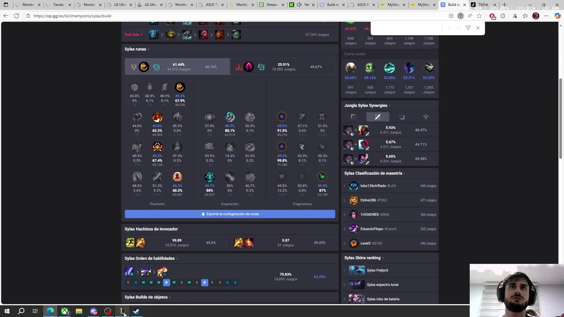Switch to the TikTok browser tab

[x=483, y=5]
